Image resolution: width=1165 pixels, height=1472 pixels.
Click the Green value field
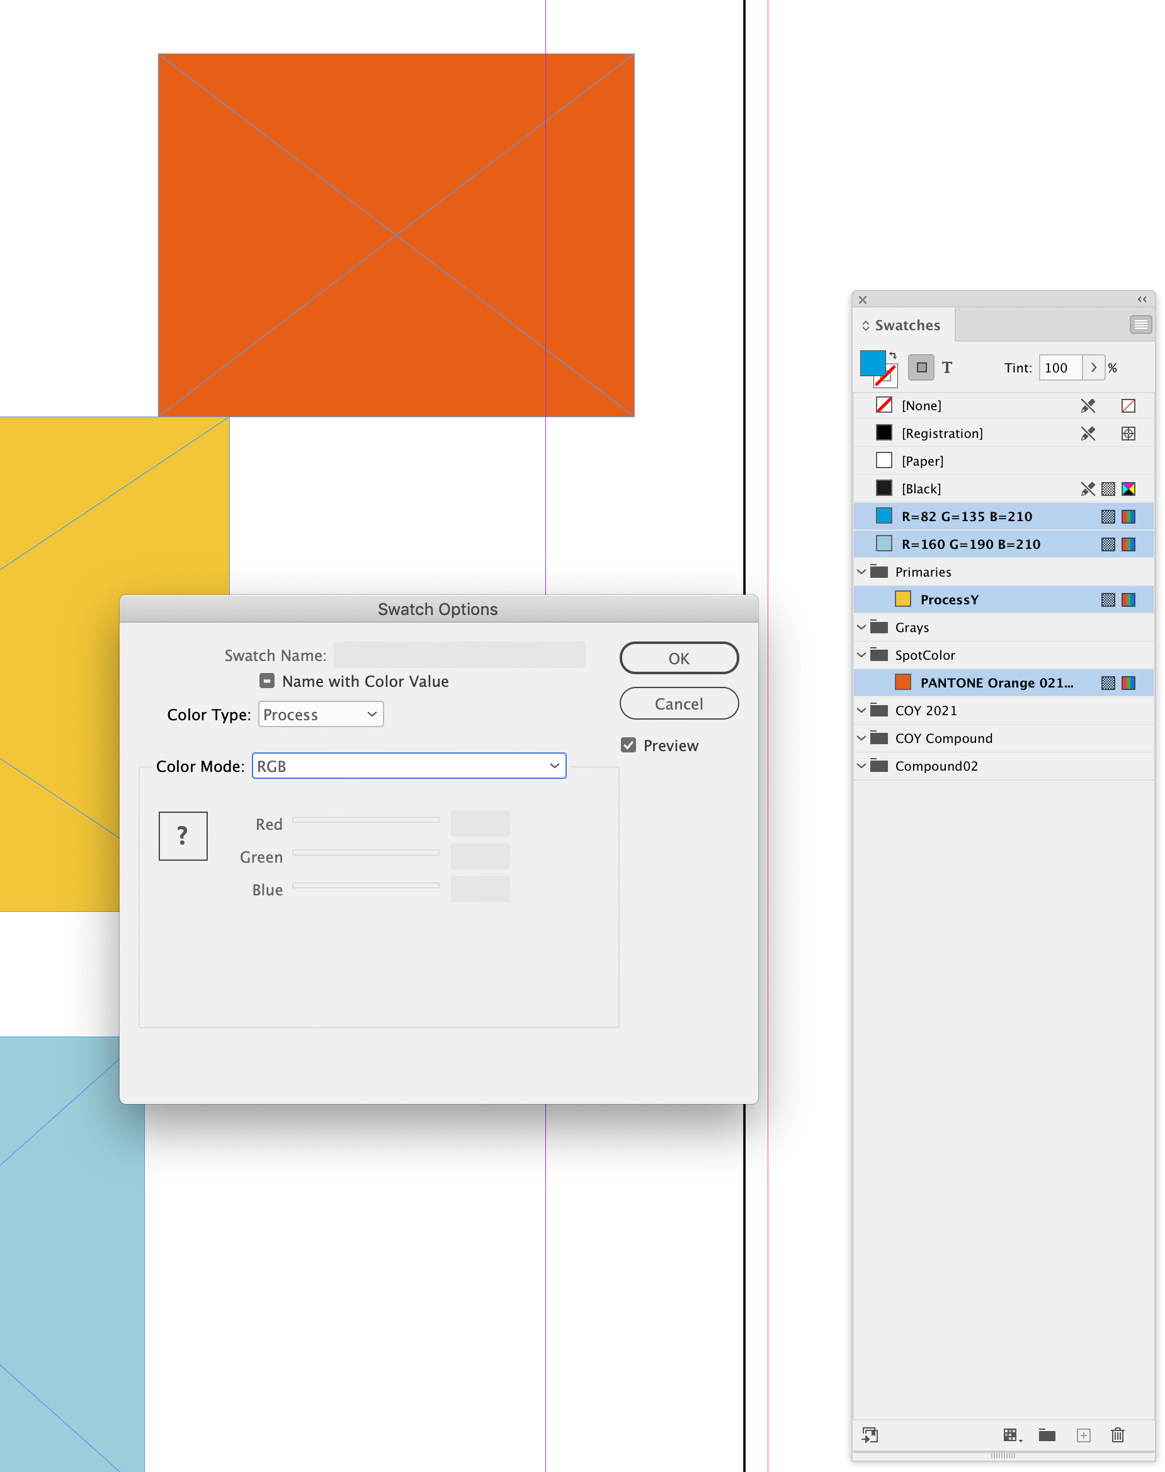click(480, 856)
